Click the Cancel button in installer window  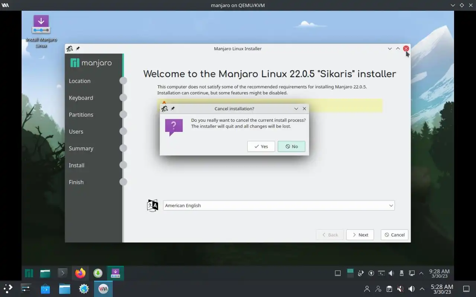point(395,235)
